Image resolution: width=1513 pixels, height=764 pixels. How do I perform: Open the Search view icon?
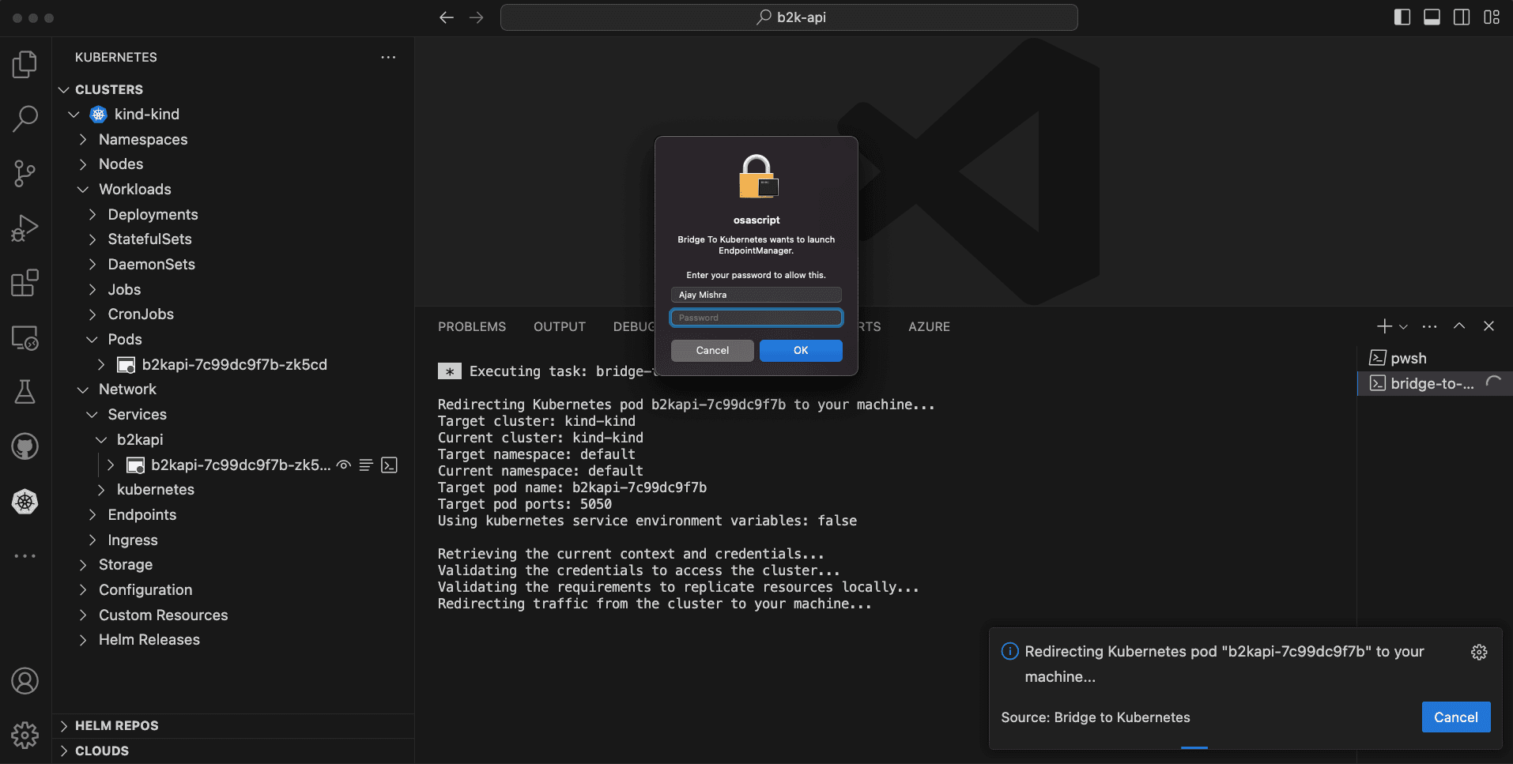pos(25,119)
